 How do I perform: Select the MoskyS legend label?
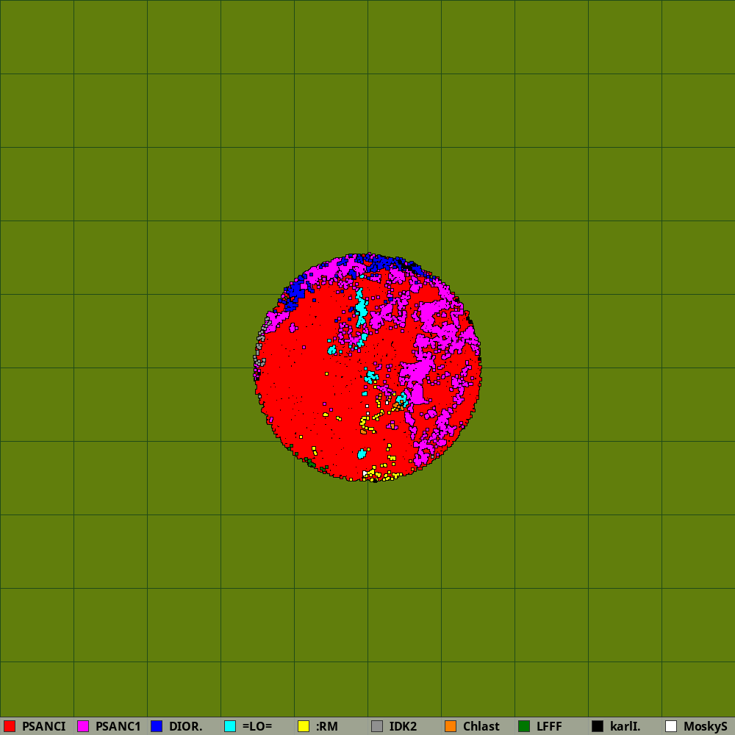706,727
